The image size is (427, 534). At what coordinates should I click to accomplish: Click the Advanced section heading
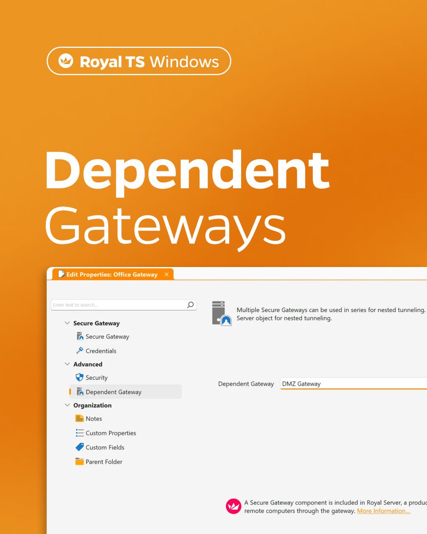(x=88, y=364)
